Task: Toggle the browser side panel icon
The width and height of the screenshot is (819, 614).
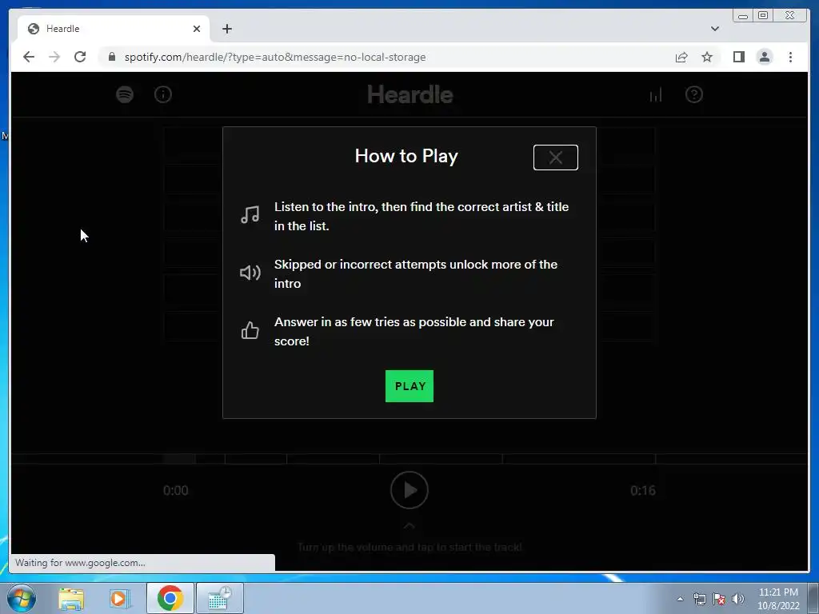Action: pos(738,57)
